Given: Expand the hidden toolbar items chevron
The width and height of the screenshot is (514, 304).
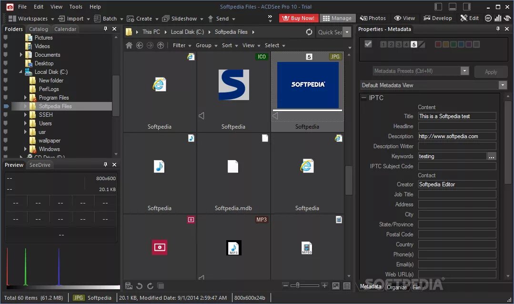Looking at the screenshot, I should pyautogui.click(x=270, y=18).
